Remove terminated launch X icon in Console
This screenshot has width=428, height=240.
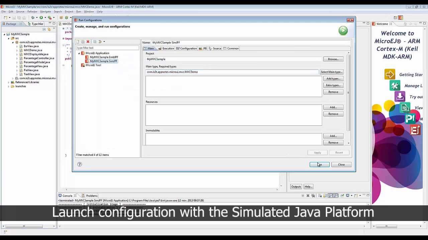(x=308, y=196)
